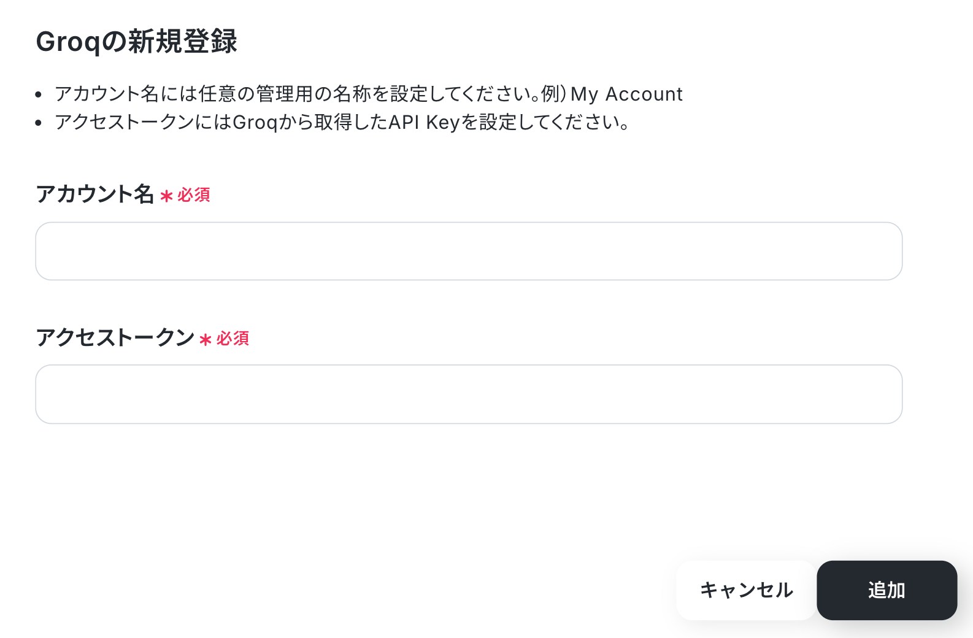
Task: Click the word Groq in second bullet
Action: coord(255,123)
